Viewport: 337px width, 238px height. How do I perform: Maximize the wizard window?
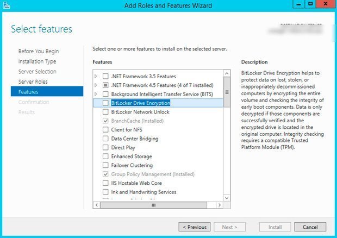tap(310, 4)
